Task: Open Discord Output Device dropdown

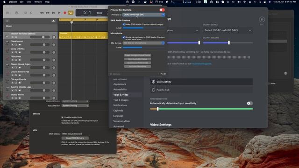Action: click(x=228, y=30)
